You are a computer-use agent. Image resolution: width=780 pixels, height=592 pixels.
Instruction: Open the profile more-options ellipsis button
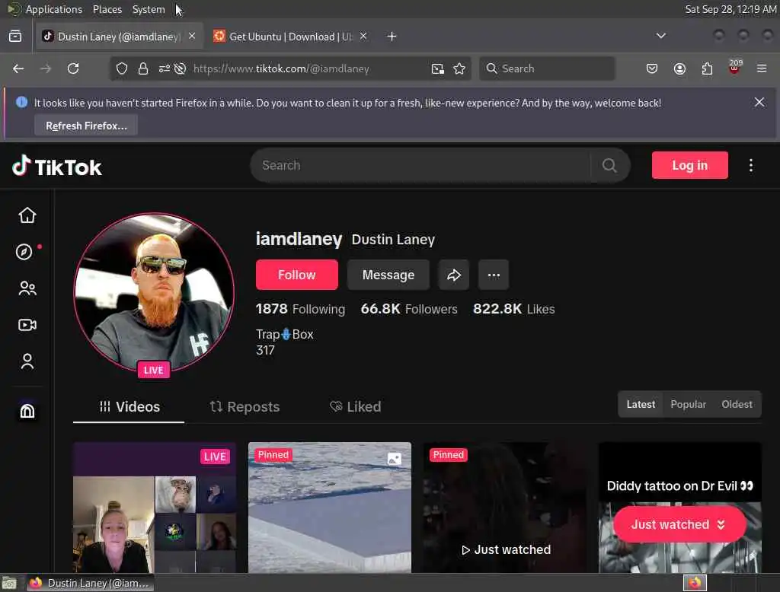pos(494,275)
